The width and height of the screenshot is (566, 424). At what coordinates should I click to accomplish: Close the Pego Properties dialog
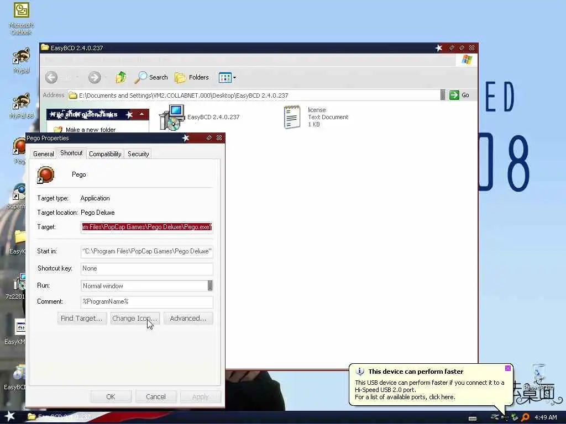[x=219, y=138]
